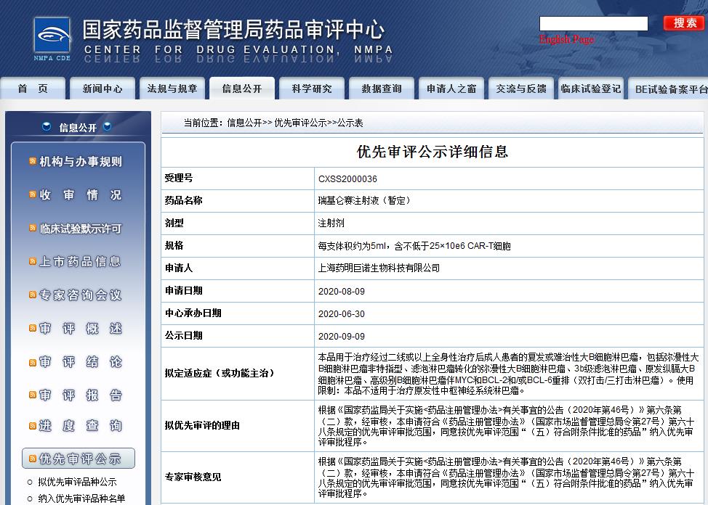
Task: Click the RSS icon beside 收审情况
Action: (x=33, y=194)
